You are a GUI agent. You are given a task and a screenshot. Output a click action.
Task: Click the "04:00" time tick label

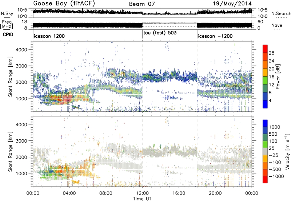coord(69,193)
